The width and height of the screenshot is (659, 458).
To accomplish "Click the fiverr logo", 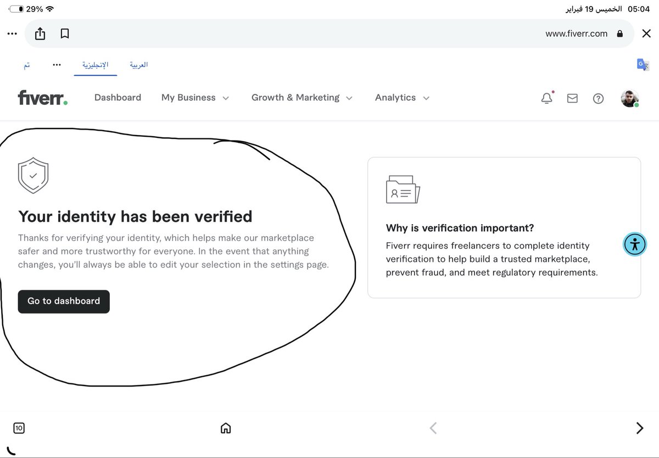I will [43, 98].
